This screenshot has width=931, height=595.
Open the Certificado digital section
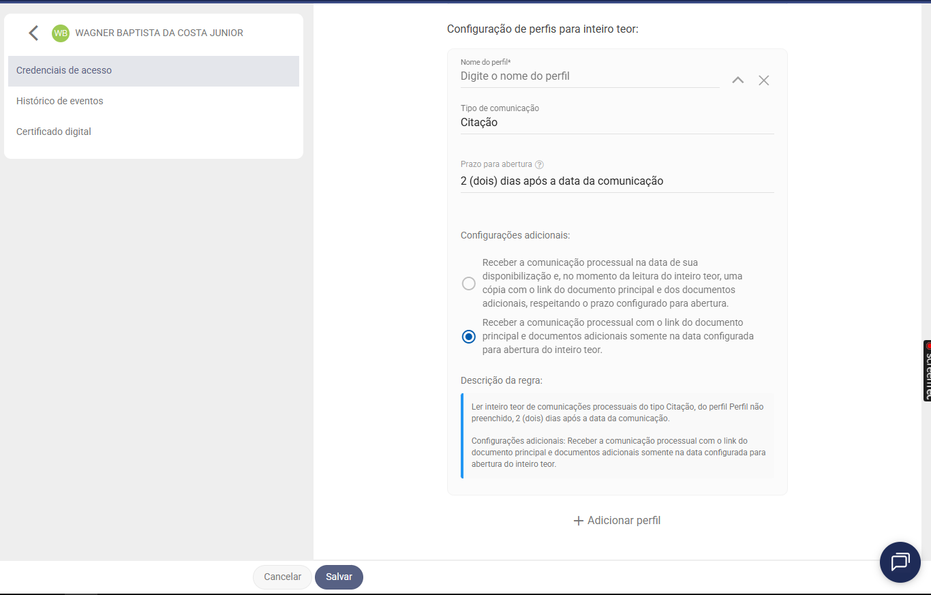coord(54,132)
